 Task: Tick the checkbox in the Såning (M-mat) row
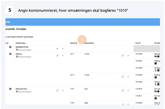[x=10, y=89]
